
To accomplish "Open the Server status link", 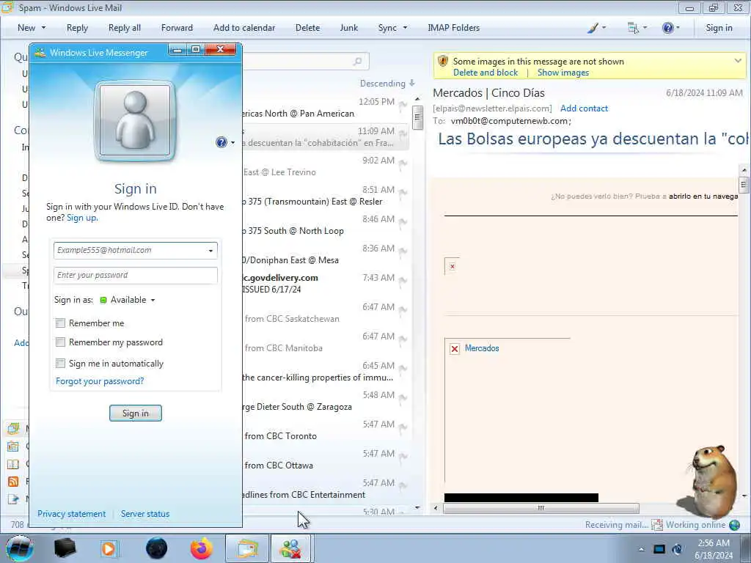I will click(145, 514).
